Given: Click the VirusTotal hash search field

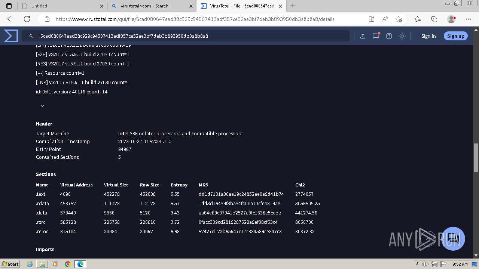Looking at the screenshot, I should coord(186,36).
